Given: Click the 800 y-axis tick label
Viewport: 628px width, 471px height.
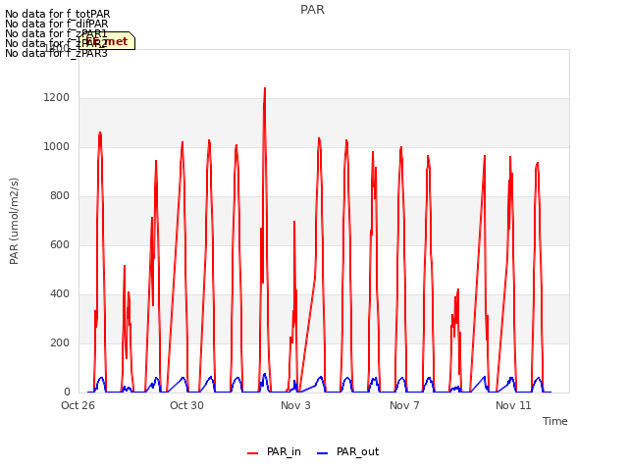Looking at the screenshot, I should coord(60,196).
